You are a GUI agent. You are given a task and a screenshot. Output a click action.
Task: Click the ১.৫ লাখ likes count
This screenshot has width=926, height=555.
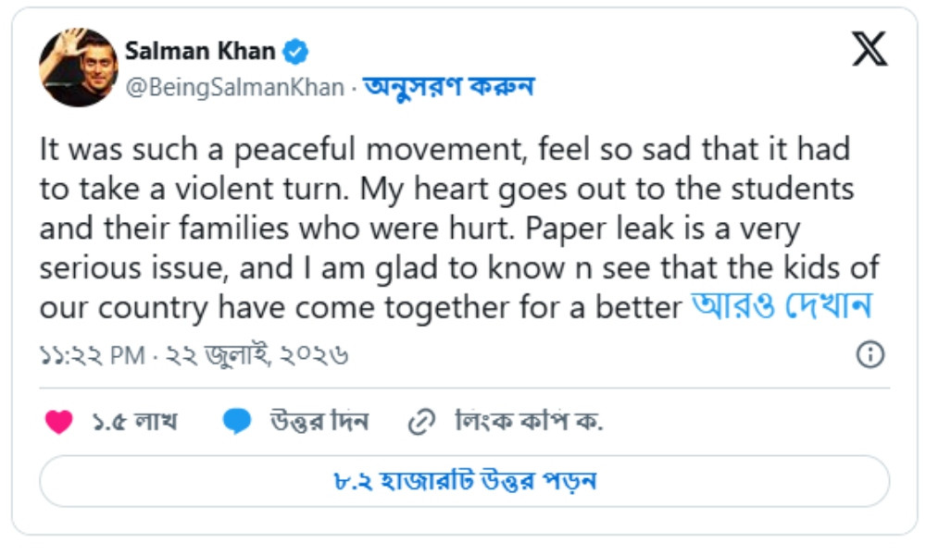point(134,422)
